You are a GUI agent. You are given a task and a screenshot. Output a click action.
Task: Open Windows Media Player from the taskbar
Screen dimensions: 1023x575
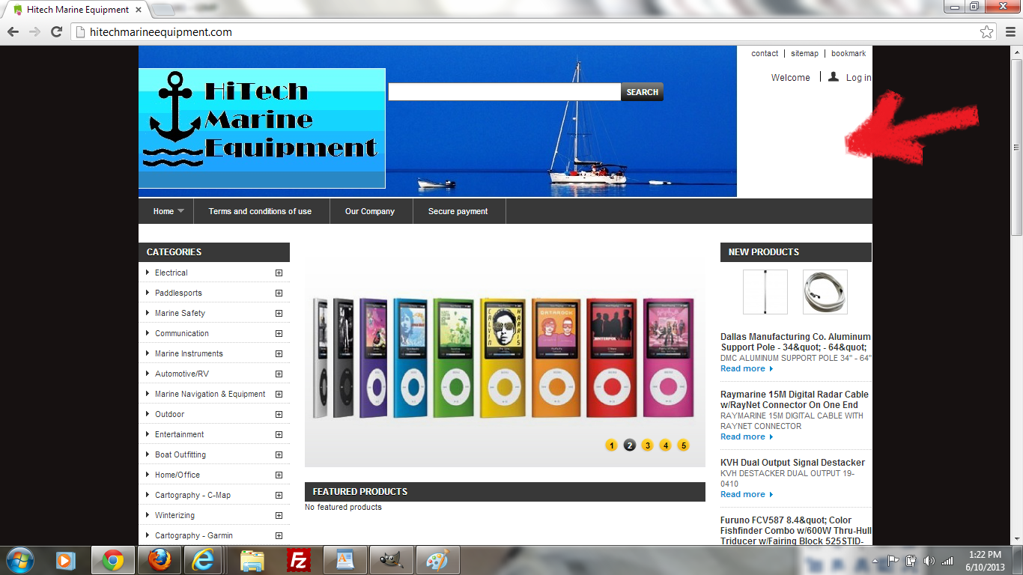(x=65, y=560)
